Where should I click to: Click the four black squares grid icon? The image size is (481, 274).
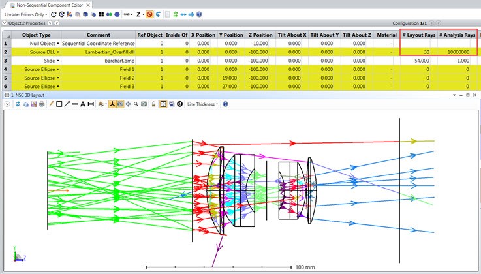pyautogui.click(x=101, y=14)
